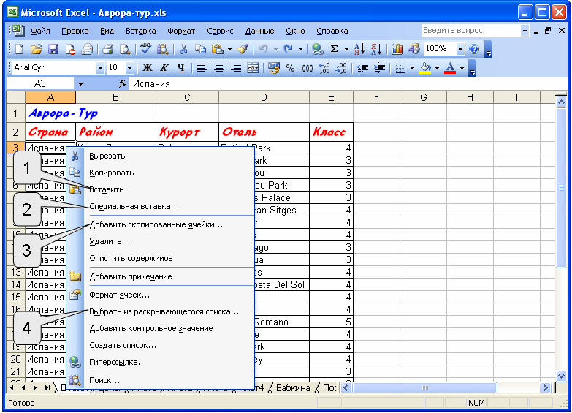Apply red font color A
Image resolution: width=572 pixels, height=413 pixels.
[450, 68]
